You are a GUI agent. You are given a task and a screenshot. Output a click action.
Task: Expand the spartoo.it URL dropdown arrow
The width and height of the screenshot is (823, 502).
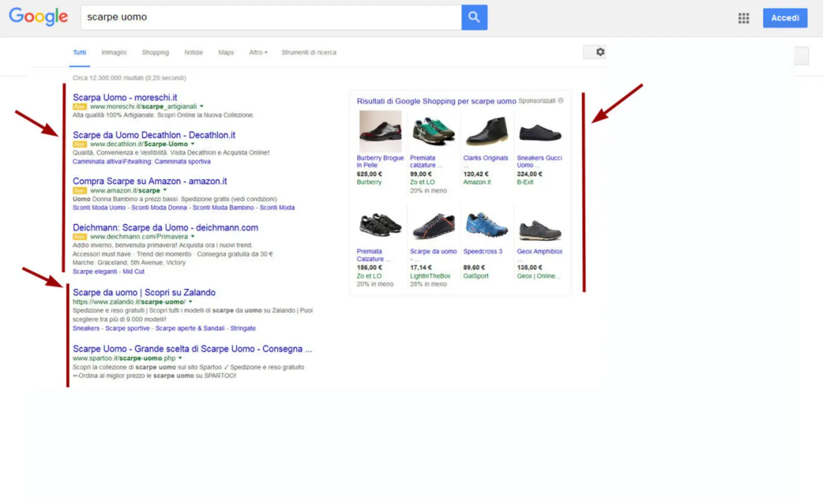point(180,358)
